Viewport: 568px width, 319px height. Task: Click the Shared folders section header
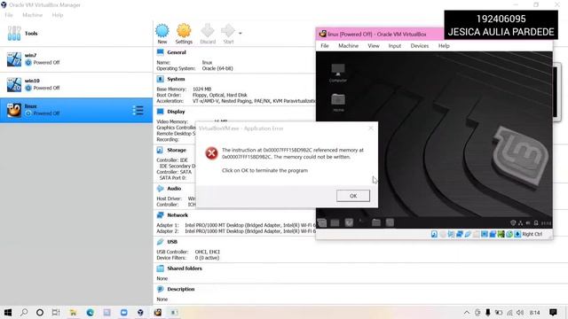[185, 268]
